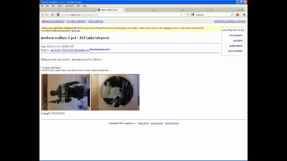This screenshot has height=161, width=287.
Task: Flag the post as spam/overpost
Action: coord(235,46)
